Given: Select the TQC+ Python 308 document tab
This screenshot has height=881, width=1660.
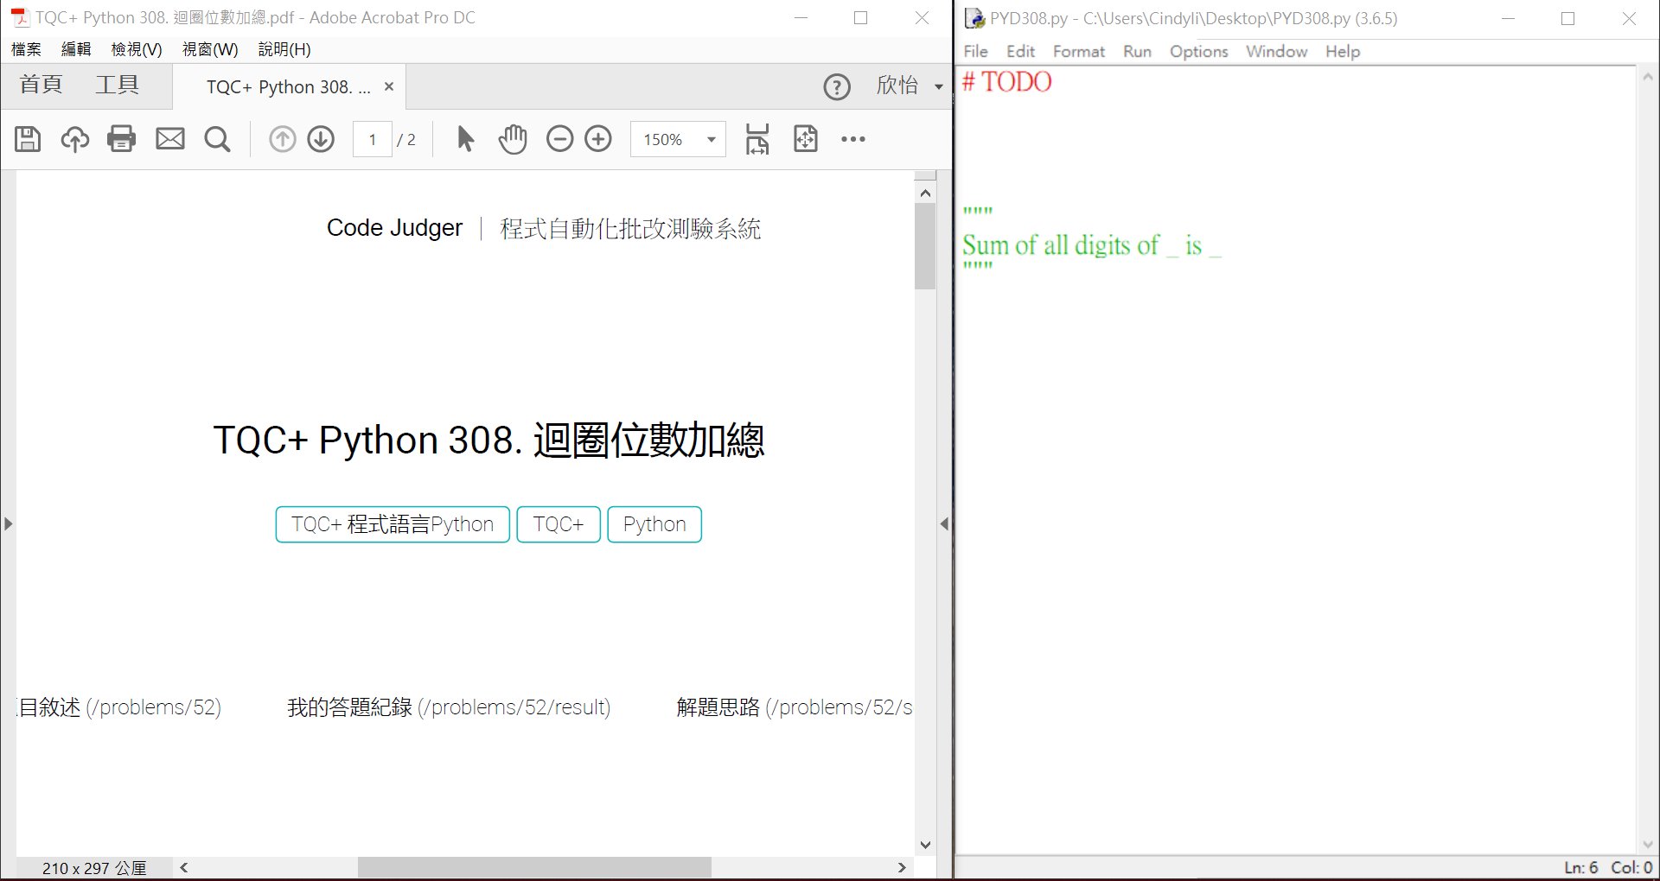Looking at the screenshot, I should [288, 87].
